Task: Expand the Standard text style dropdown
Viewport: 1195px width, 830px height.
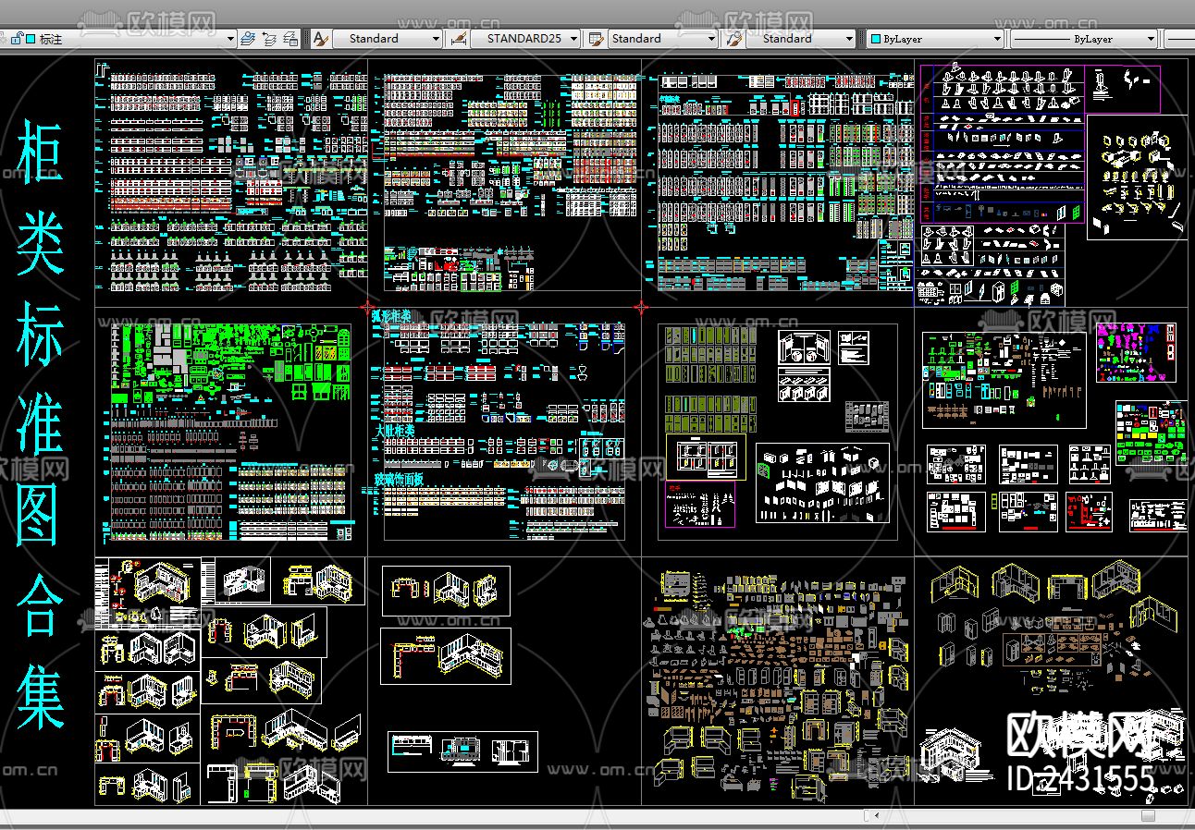Action: (x=436, y=39)
